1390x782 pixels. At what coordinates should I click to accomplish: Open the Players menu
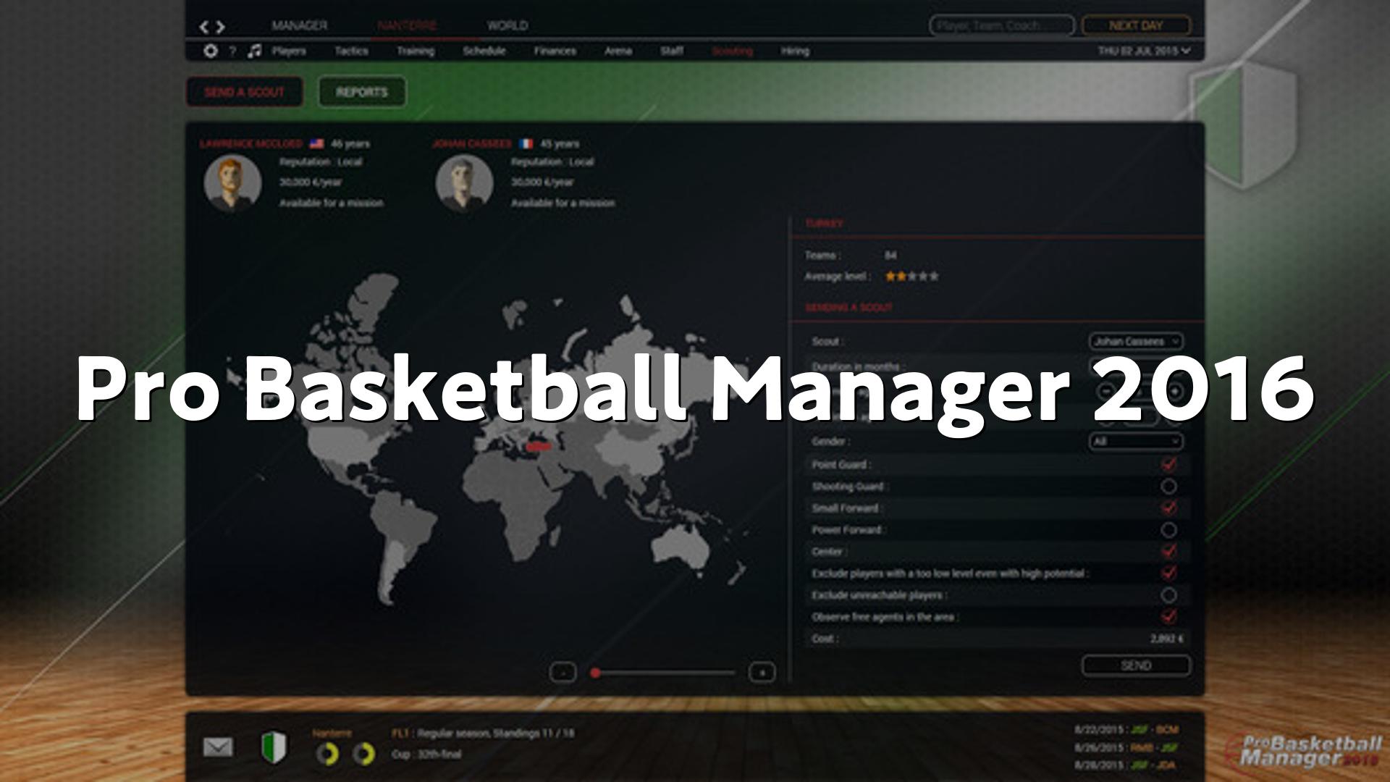289,51
